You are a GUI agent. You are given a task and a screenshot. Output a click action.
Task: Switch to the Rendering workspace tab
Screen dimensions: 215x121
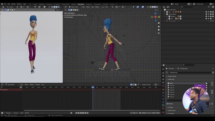[x=89, y=4]
